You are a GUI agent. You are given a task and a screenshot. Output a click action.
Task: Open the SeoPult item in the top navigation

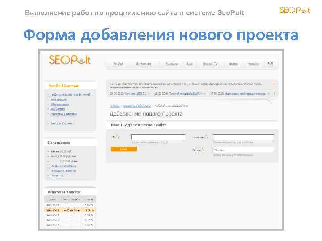pos(118,64)
